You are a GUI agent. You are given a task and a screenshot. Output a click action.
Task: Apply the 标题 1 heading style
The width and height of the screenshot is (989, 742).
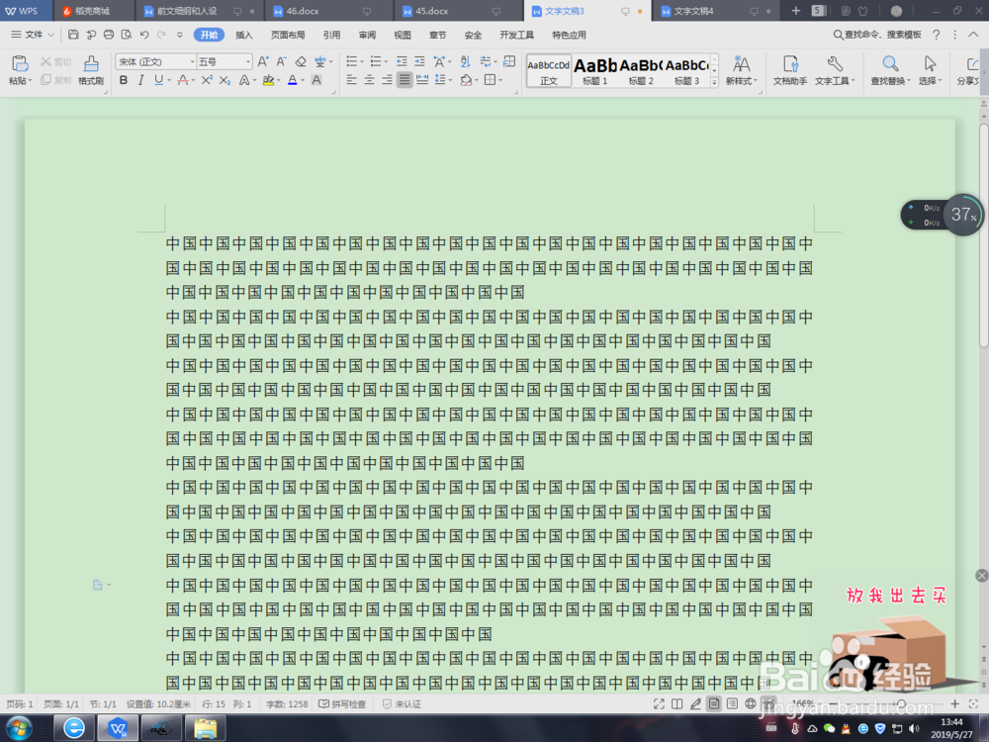pyautogui.click(x=594, y=70)
